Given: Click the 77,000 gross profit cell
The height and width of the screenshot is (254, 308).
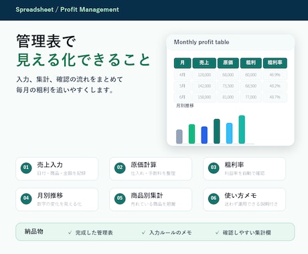Looking at the screenshot, I should 251,97.
